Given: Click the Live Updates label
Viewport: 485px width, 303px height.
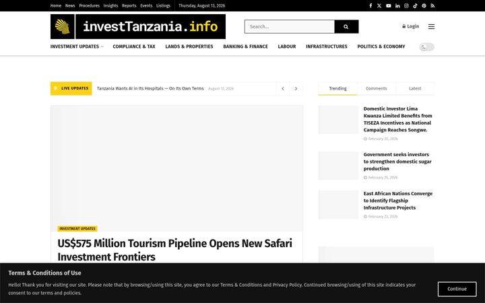Looking at the screenshot, I should (71, 88).
